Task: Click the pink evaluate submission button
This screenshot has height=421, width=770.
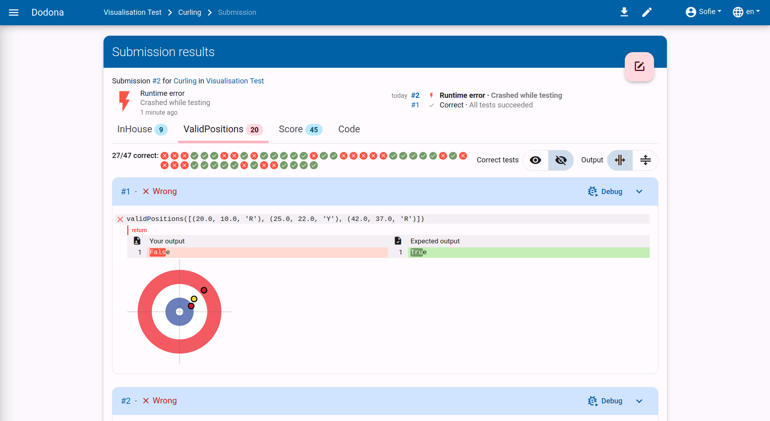Action: pos(639,67)
